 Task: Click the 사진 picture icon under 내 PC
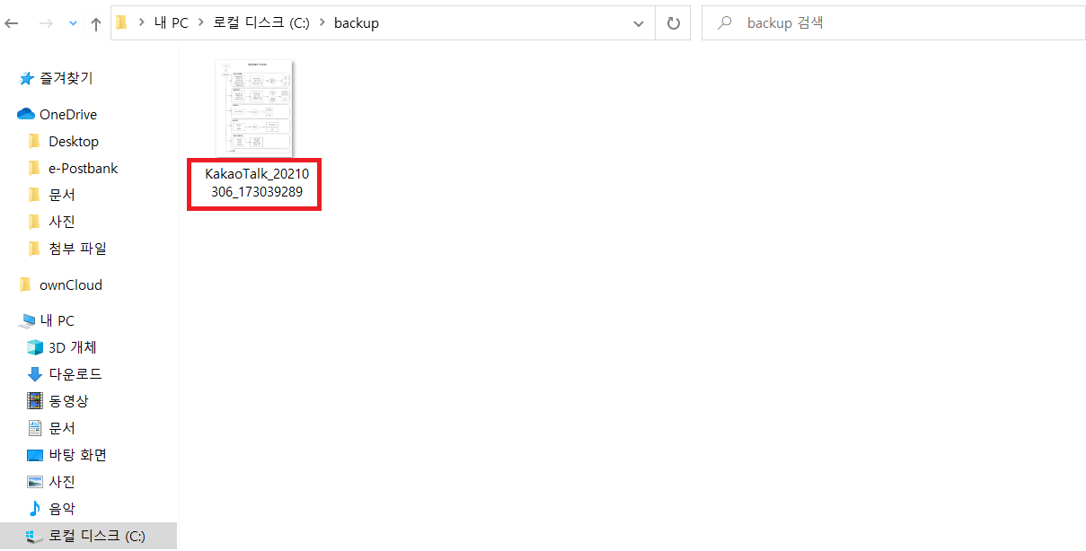pyautogui.click(x=35, y=482)
